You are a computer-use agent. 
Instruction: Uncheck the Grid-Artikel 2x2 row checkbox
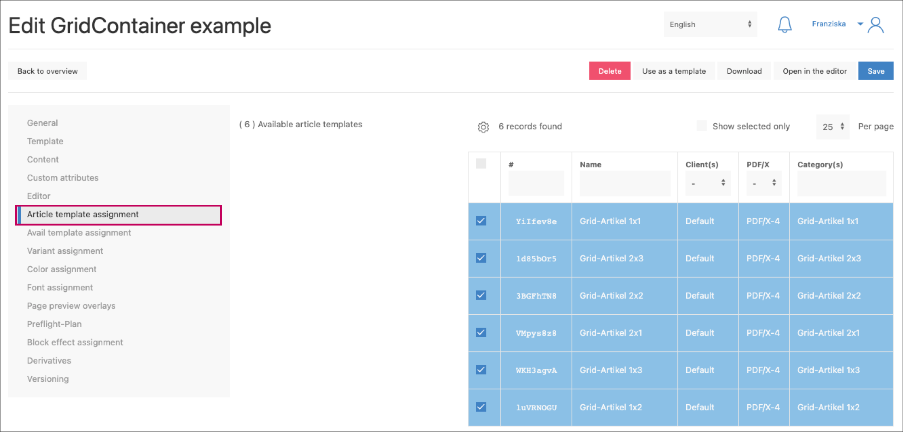481,295
